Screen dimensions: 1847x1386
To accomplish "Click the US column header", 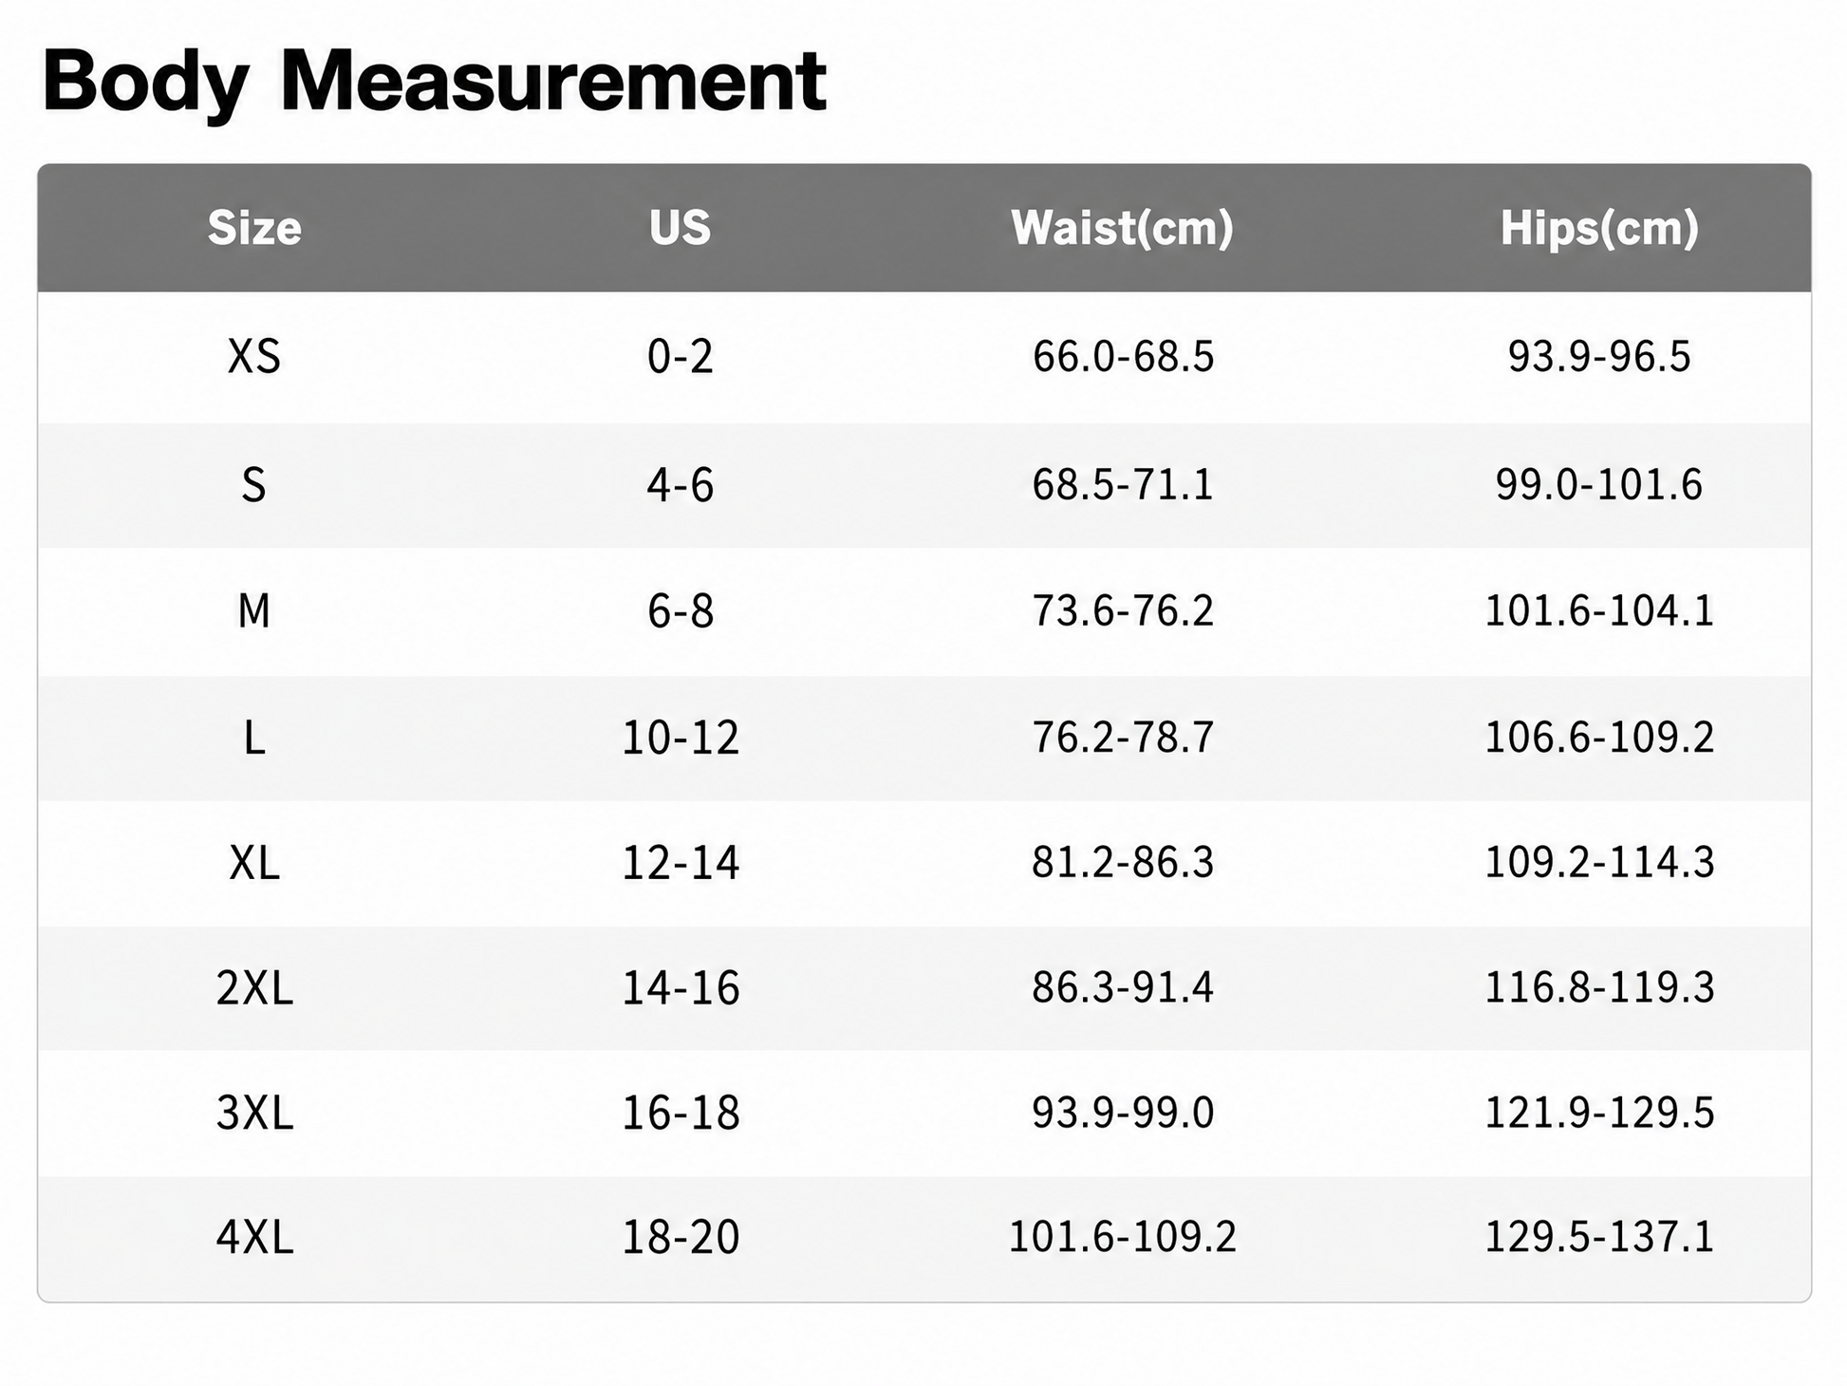I will 680,228.
